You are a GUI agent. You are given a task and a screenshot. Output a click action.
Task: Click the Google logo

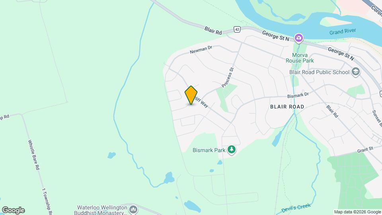(14, 210)
